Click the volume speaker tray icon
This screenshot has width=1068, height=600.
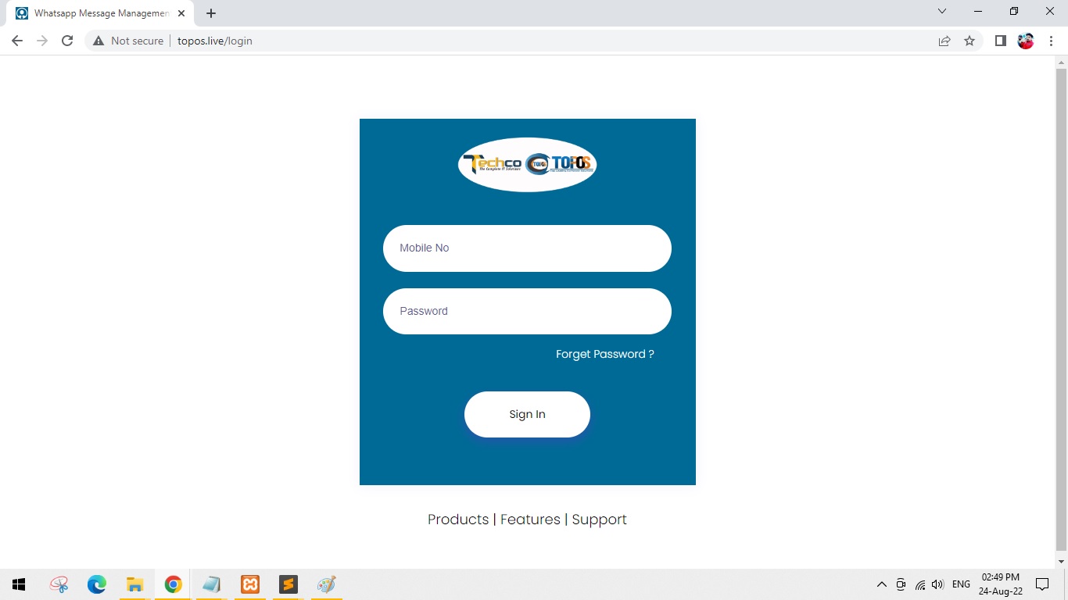point(938,584)
